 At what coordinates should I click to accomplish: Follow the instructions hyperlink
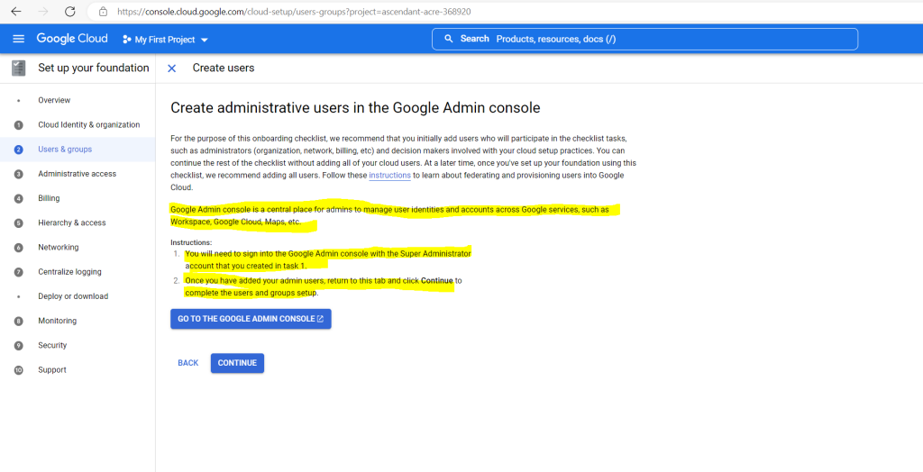(x=389, y=176)
